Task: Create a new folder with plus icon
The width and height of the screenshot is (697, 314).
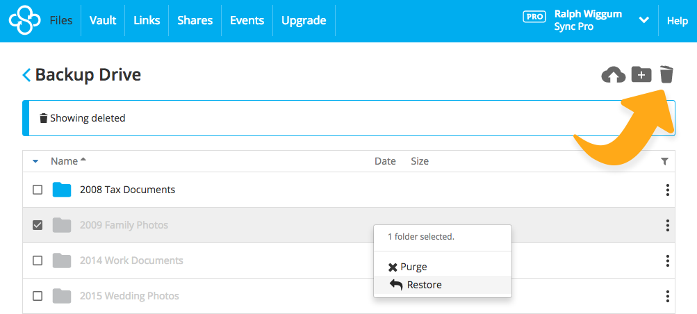Action: [641, 74]
